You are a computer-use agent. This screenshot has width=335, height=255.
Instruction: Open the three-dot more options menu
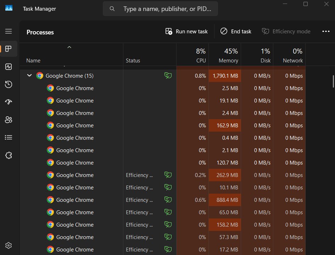(326, 32)
